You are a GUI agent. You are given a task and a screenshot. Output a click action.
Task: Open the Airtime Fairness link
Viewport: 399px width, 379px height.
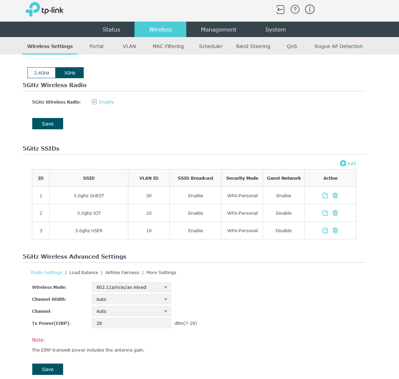point(122,272)
